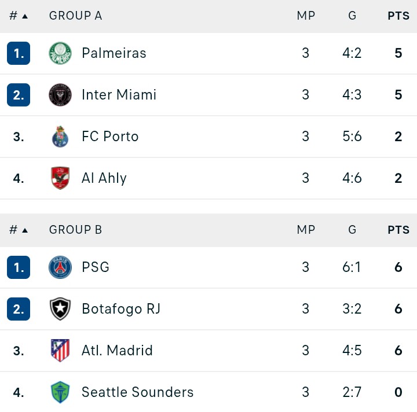Screen dimensions: 417x412
Task: Click the Seattle Sounders green crest
Action: pos(60,392)
